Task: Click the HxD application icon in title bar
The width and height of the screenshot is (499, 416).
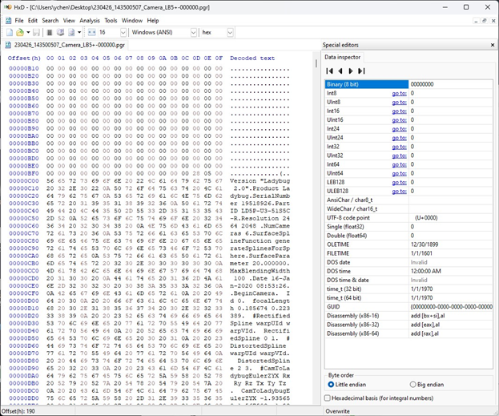Action: pos(8,7)
